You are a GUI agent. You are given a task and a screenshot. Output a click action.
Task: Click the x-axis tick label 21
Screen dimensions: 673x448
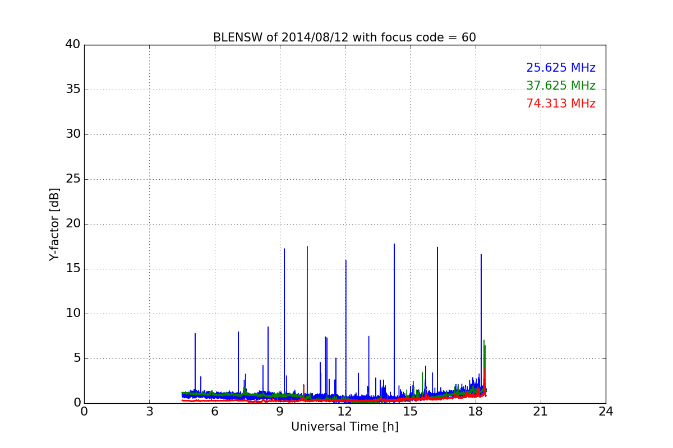[541, 411]
